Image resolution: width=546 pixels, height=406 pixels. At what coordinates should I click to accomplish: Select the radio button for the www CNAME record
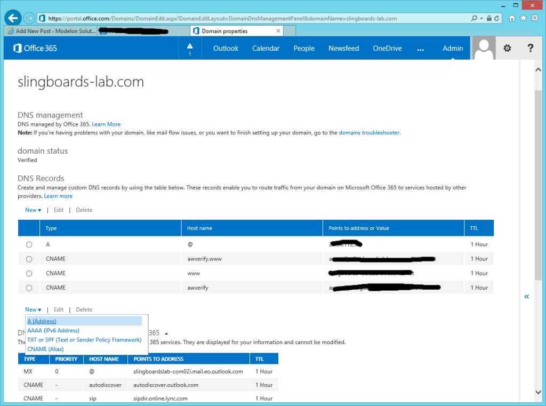point(29,273)
